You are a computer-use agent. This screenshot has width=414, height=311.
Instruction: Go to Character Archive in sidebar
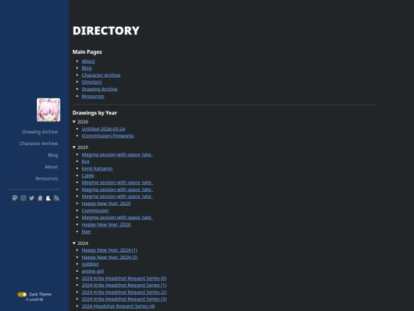pos(38,144)
